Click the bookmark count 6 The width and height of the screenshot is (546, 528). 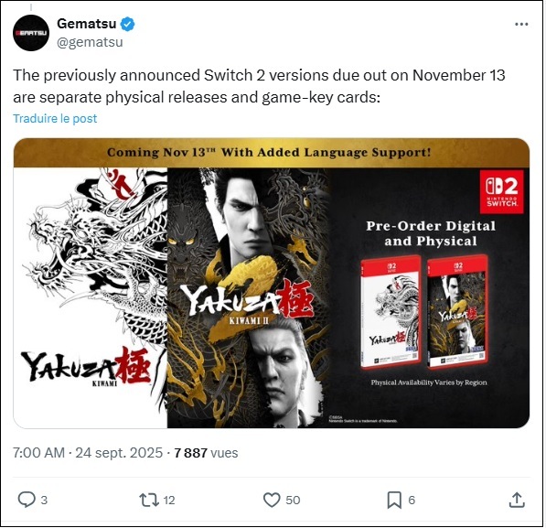(412, 501)
